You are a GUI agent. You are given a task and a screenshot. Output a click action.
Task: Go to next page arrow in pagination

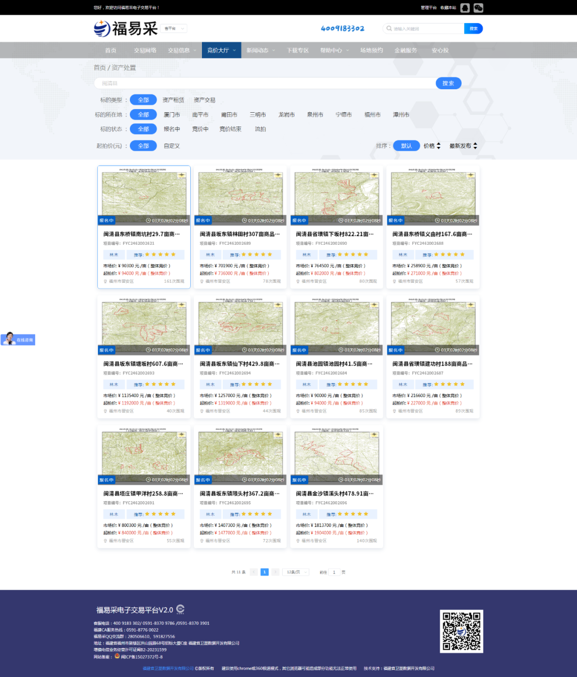tap(275, 572)
